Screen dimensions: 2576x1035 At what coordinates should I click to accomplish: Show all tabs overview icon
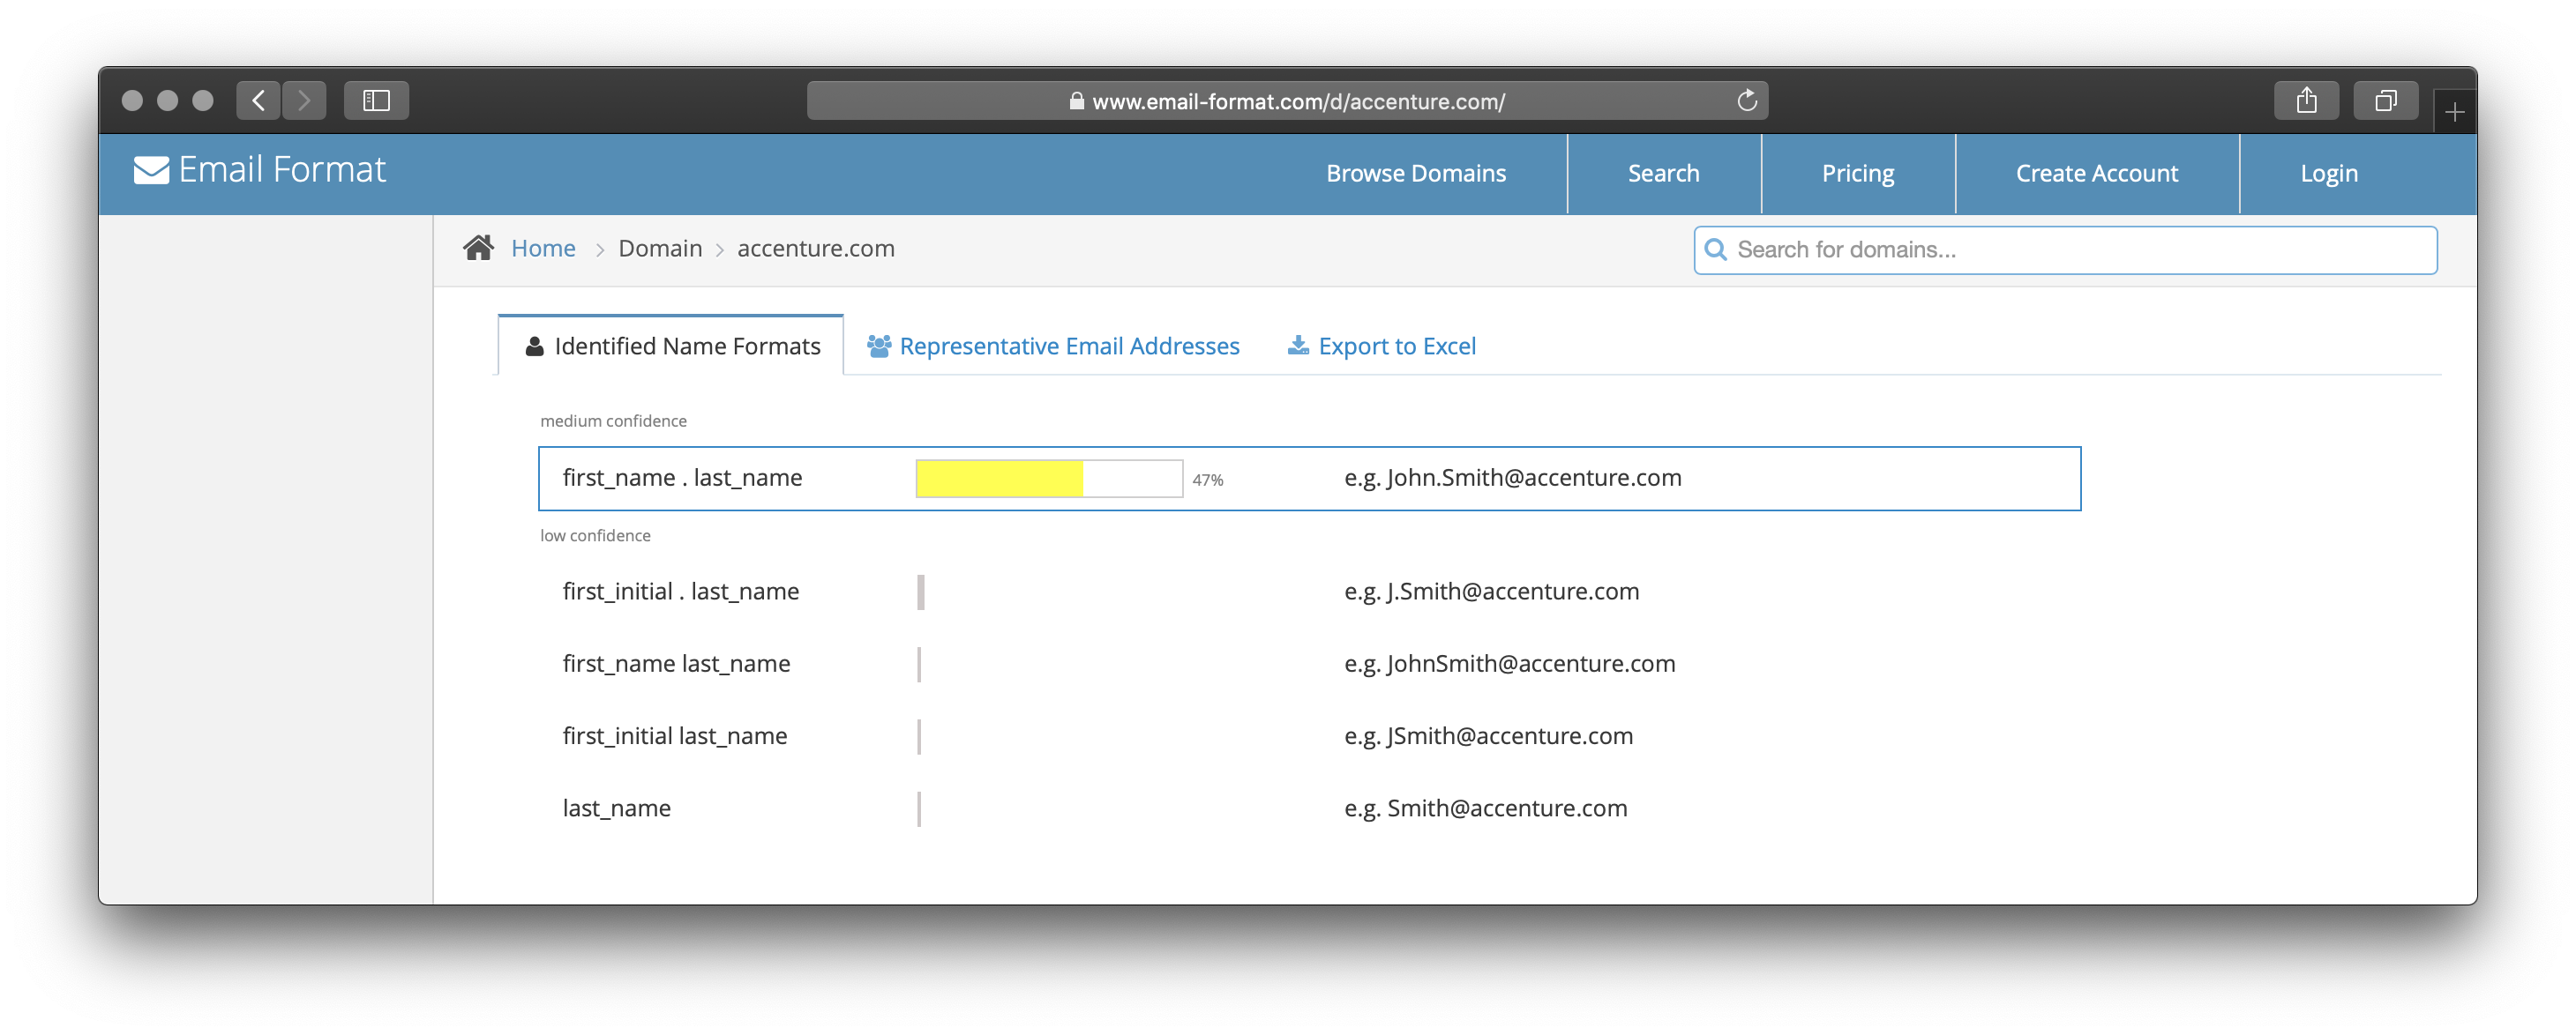pyautogui.click(x=2385, y=101)
